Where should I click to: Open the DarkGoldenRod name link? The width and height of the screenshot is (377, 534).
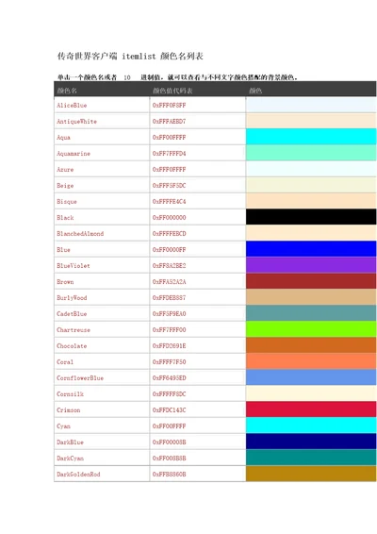(x=78, y=474)
